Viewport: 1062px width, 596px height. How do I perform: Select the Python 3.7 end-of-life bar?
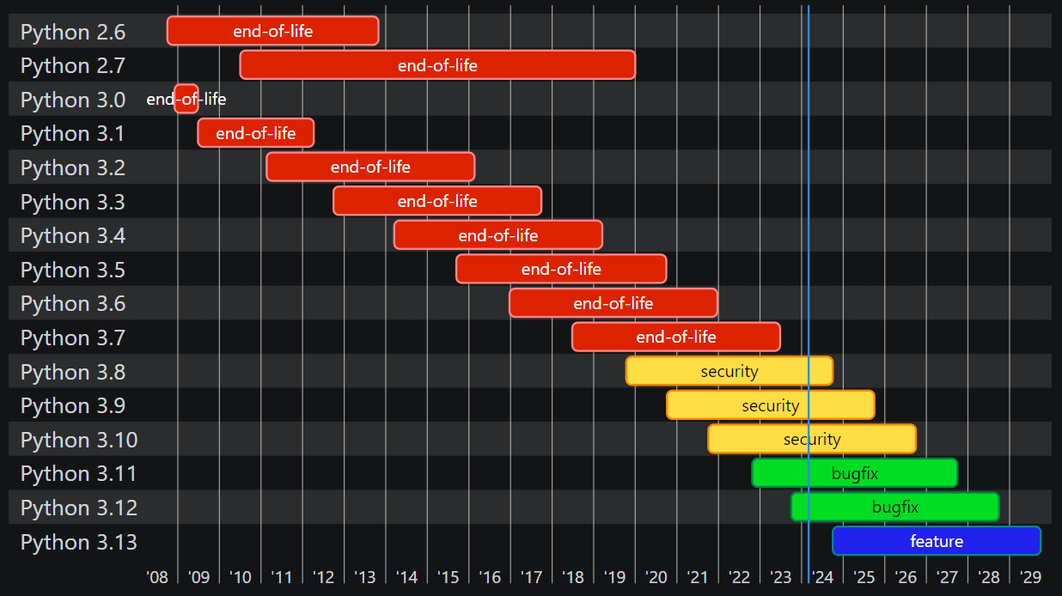[676, 337]
